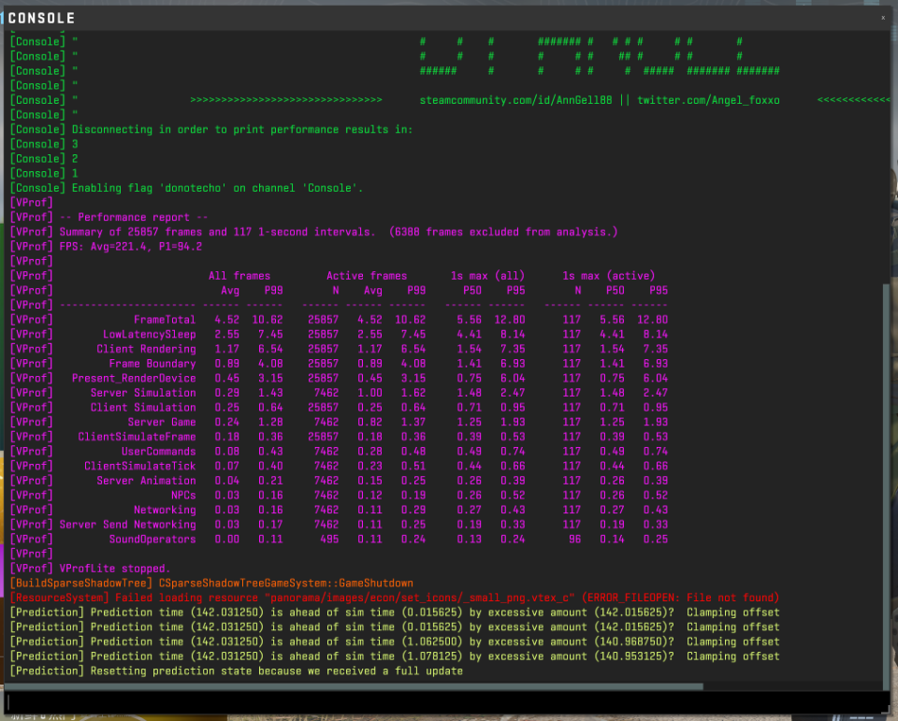Click the 'ClientSimulateTick' row label
The width and height of the screenshot is (898, 721).
139,466
